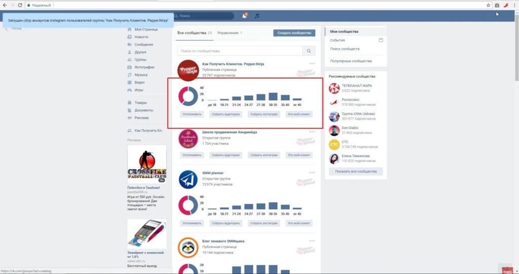This screenshot has width=519, height=274.
Task: Open Поиск сообществ in right menu
Action: pos(345,49)
